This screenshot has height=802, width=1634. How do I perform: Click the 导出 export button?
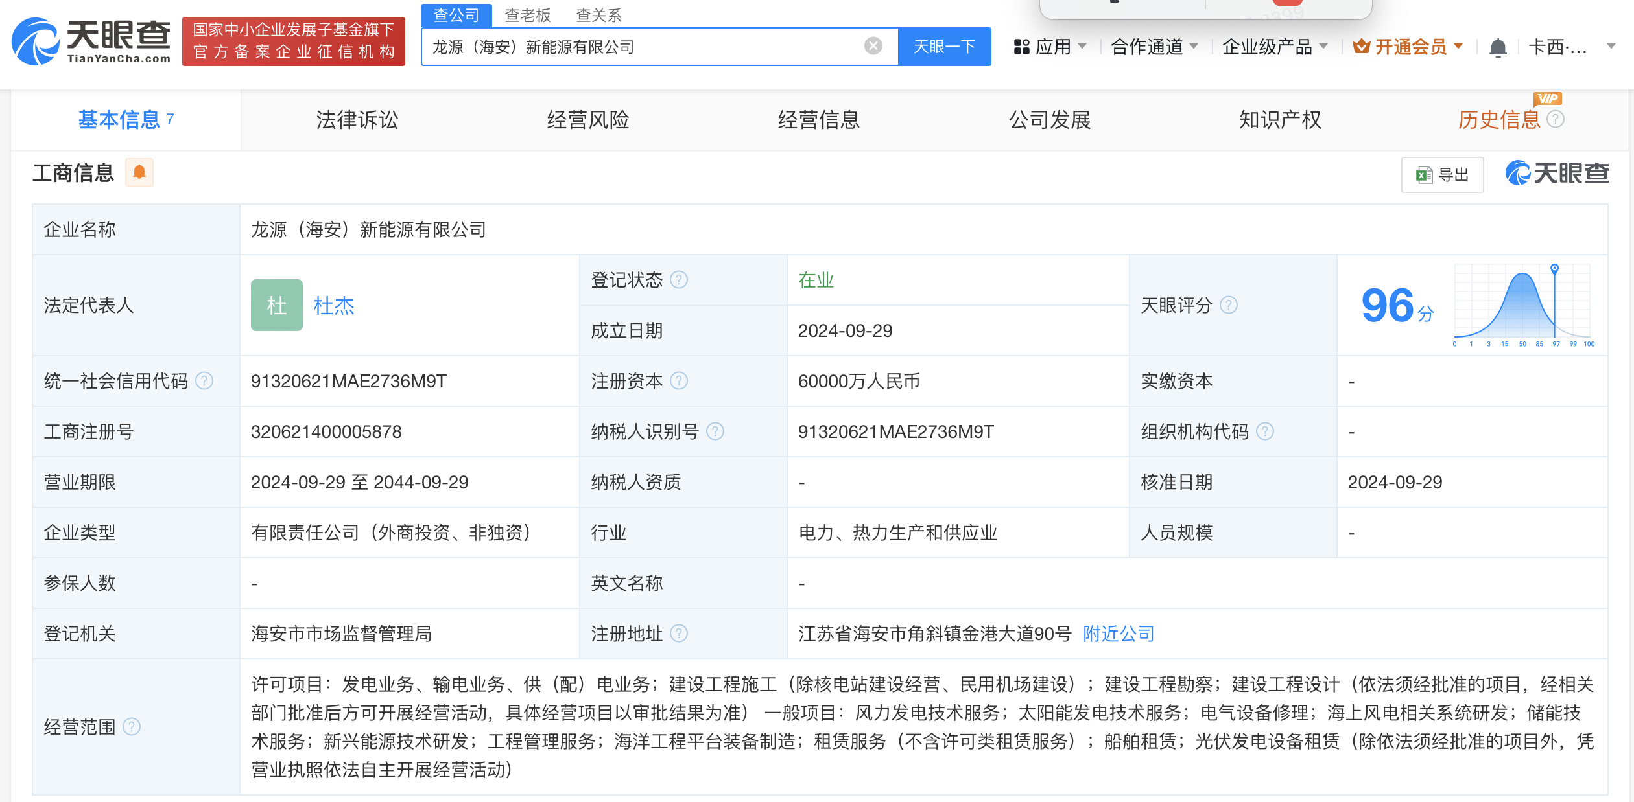tap(1442, 175)
